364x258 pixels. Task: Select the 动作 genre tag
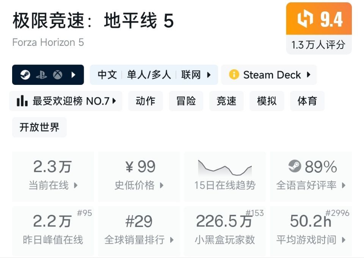point(146,101)
